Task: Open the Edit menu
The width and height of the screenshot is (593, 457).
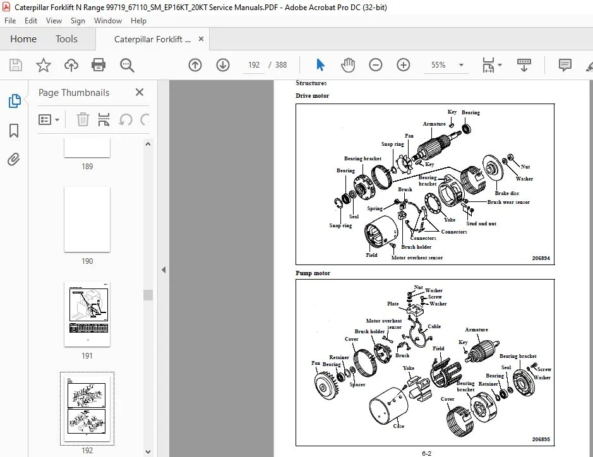Action: [x=31, y=21]
